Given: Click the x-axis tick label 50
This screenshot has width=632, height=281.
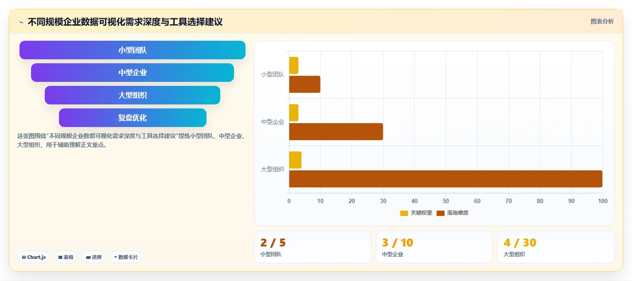Looking at the screenshot, I should coord(446,201).
